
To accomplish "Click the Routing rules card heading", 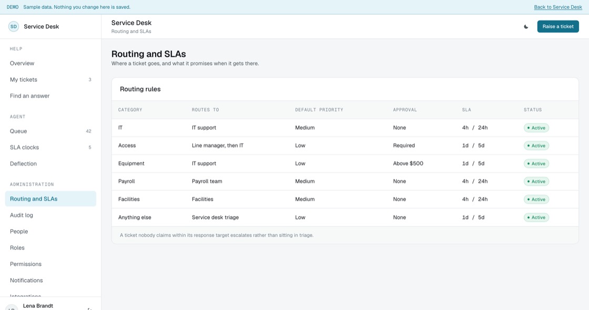I will pos(140,89).
